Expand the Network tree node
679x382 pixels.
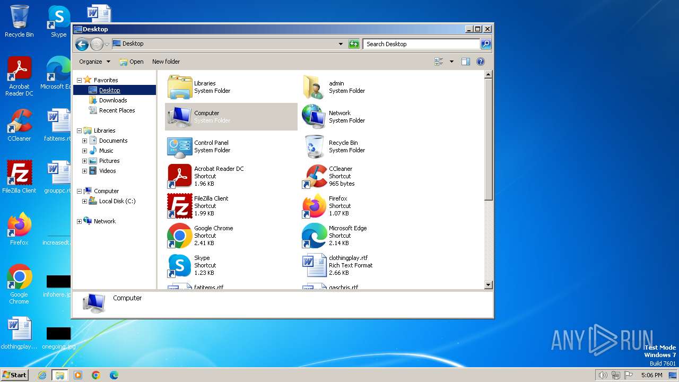tap(79, 221)
